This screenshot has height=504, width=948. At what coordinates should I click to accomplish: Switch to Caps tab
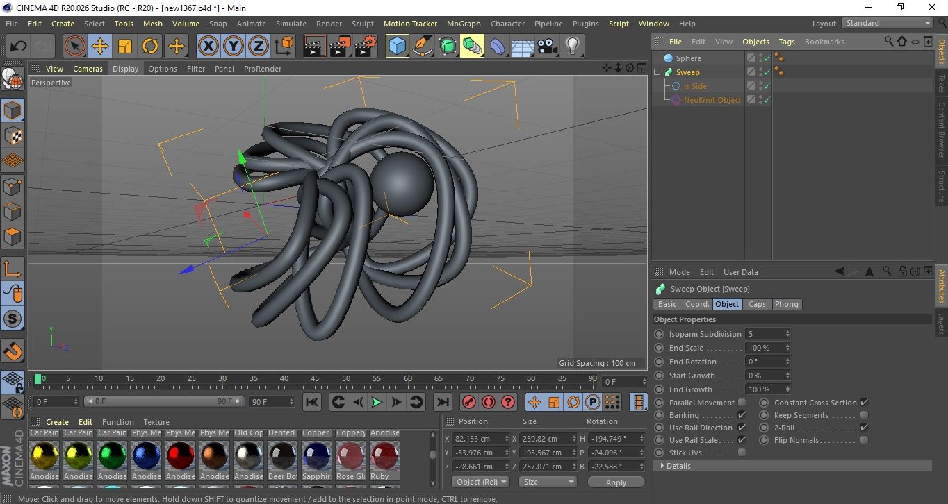tap(757, 304)
